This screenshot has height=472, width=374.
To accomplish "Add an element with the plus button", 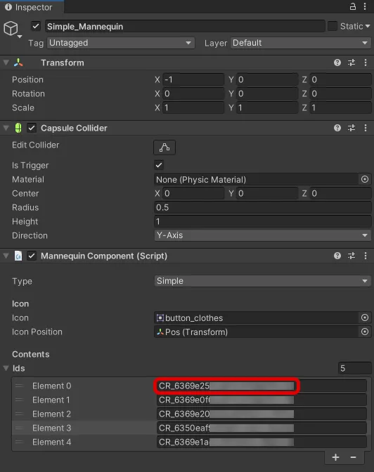I will [x=335, y=457].
